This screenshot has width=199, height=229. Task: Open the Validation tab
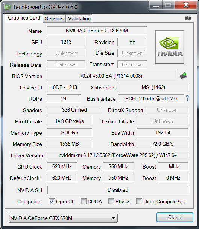tap(79, 18)
